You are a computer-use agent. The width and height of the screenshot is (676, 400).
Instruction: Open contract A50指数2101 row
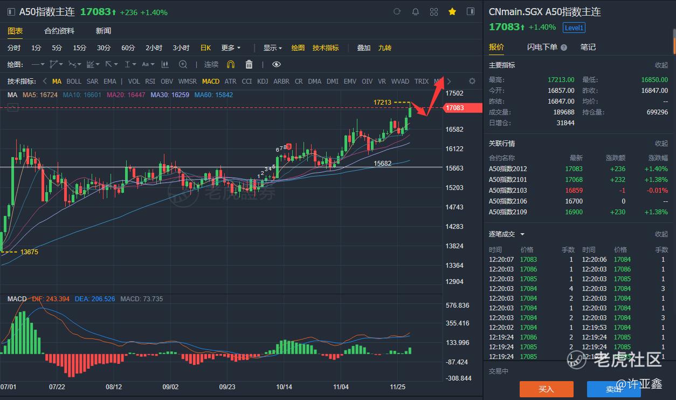pyautogui.click(x=578, y=180)
